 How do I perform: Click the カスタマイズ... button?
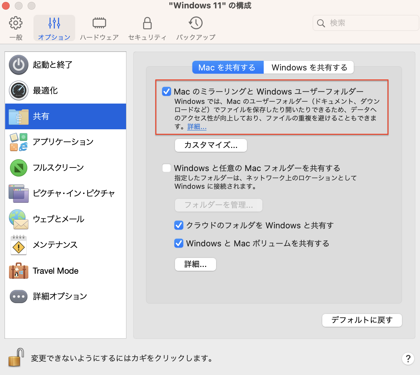point(211,145)
